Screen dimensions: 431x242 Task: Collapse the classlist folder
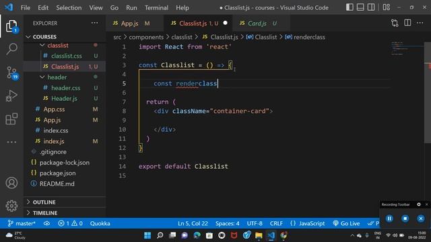click(x=65, y=45)
